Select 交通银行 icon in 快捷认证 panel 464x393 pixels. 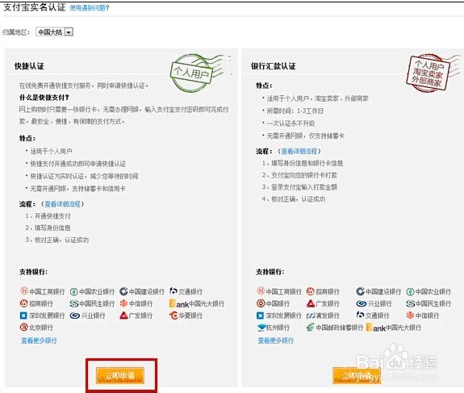pos(173,291)
